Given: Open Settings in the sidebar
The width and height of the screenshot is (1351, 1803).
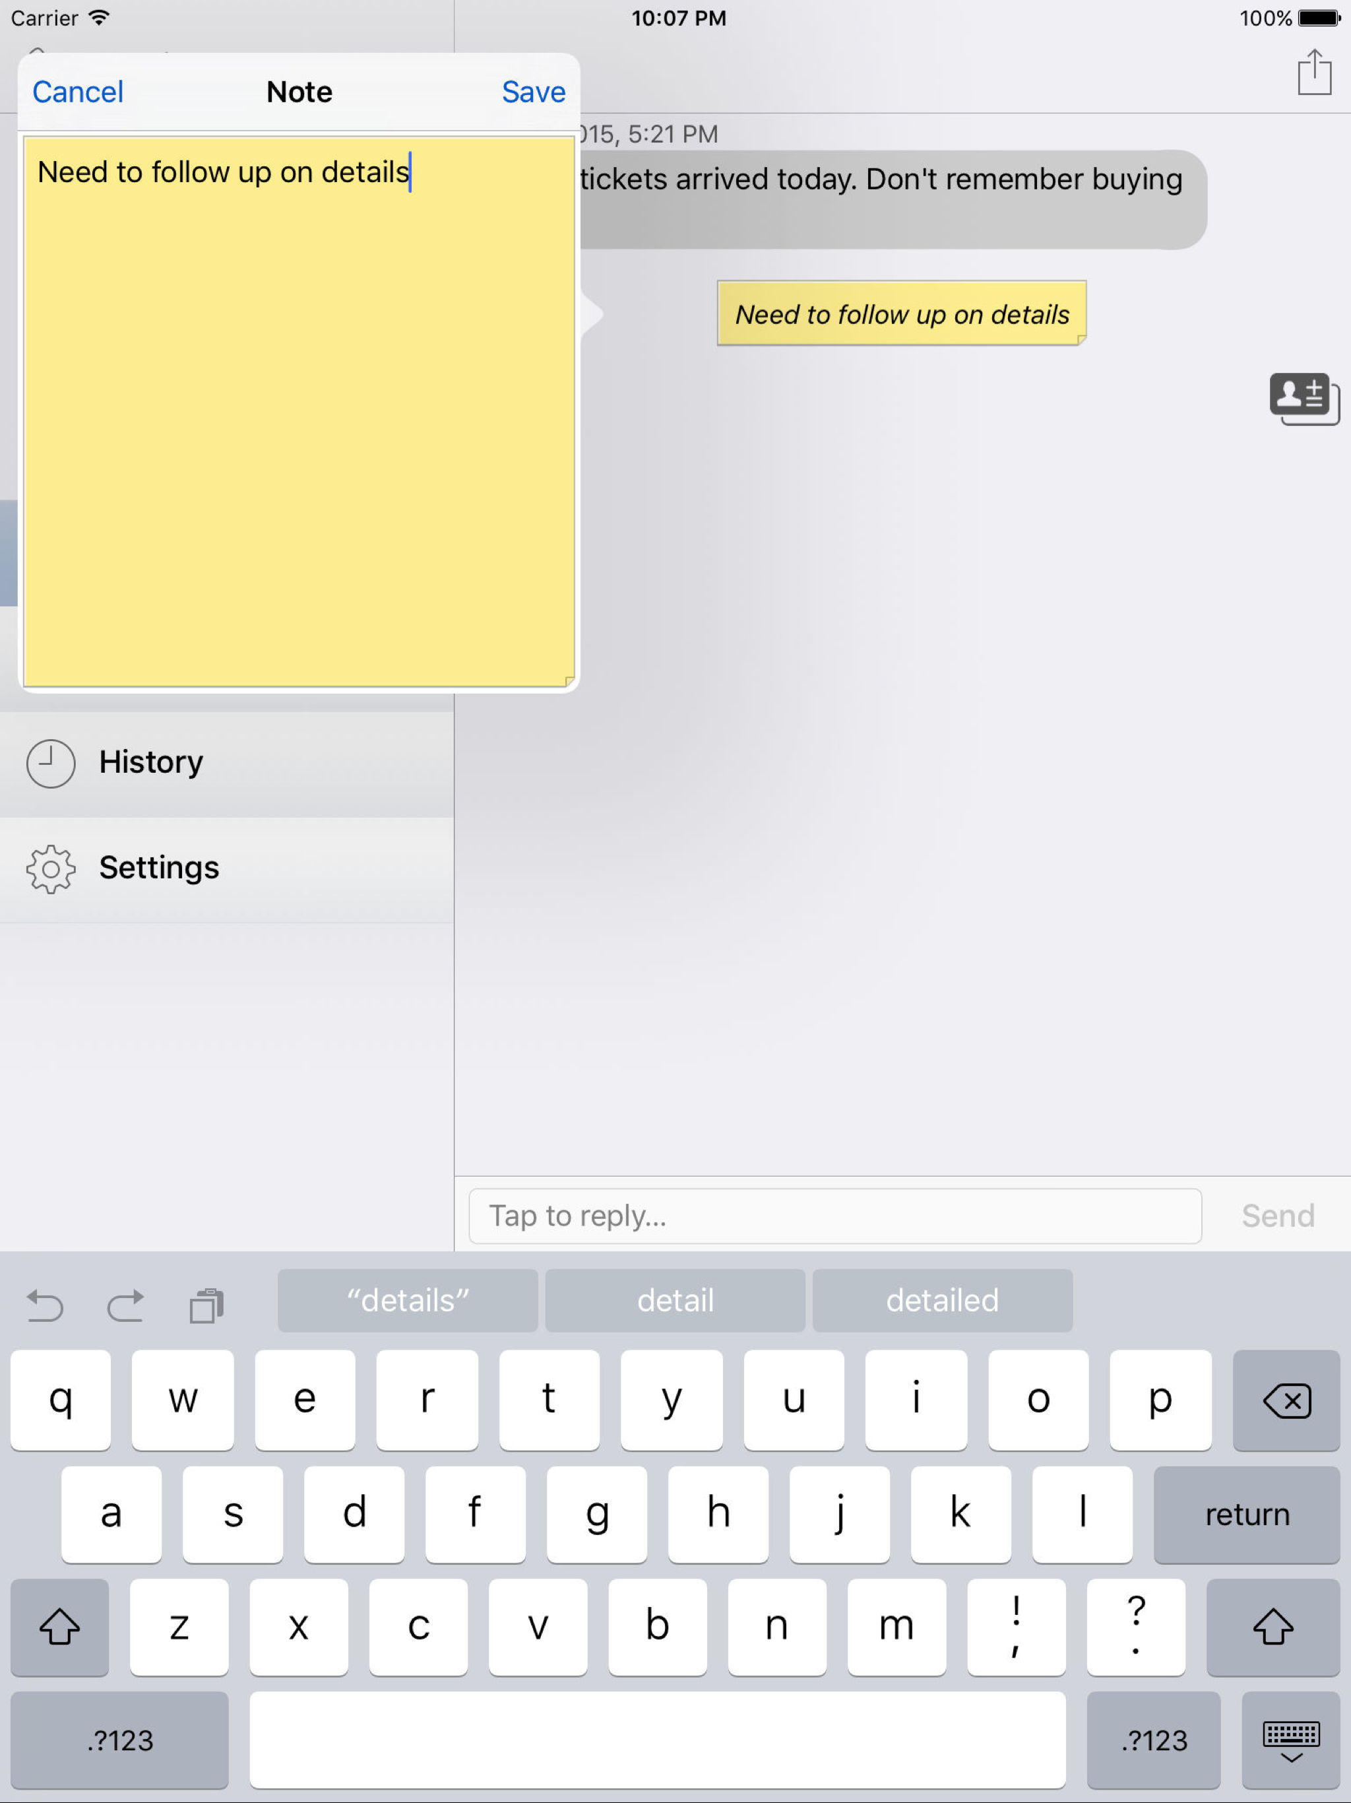Looking at the screenshot, I should coord(226,869).
